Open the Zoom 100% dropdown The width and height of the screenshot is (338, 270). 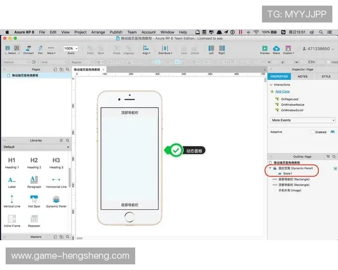(x=71, y=48)
